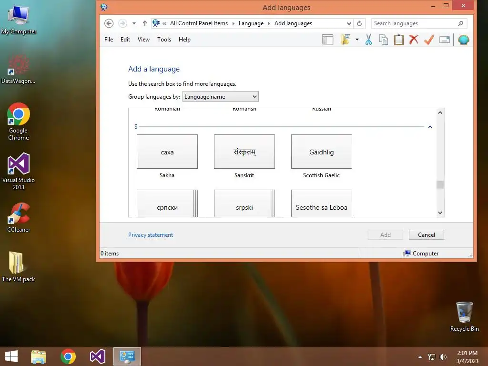Image resolution: width=488 pixels, height=366 pixels.
Task: Click the Properties toolbar icon
Action: point(445,40)
